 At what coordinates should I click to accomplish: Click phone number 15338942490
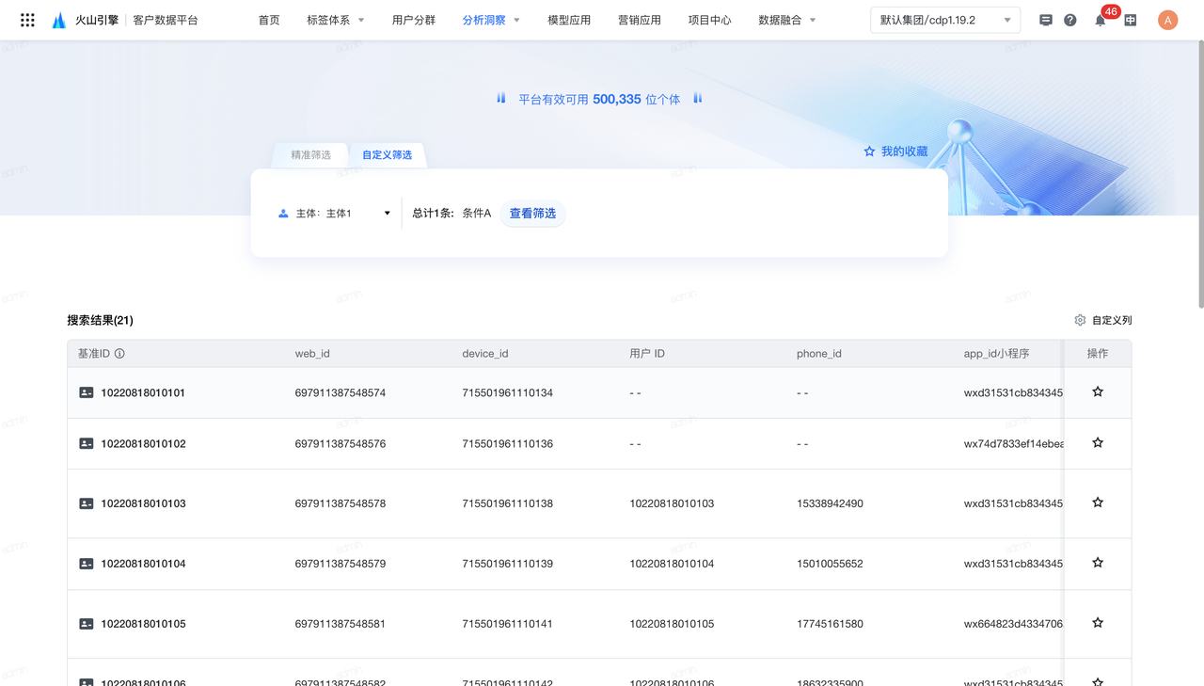tap(830, 503)
